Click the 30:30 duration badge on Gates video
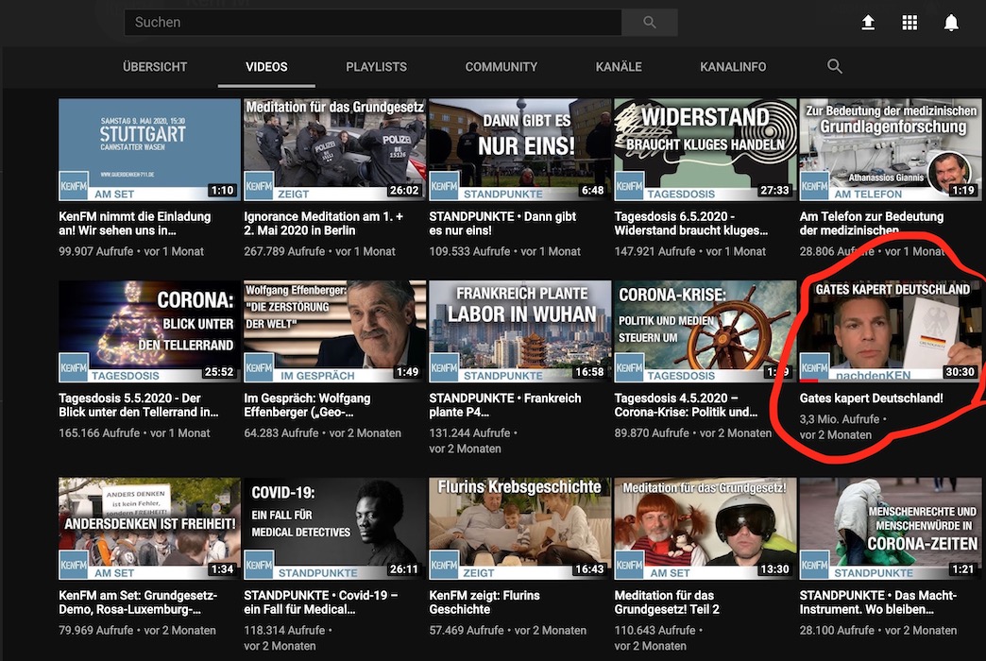 click(x=959, y=372)
